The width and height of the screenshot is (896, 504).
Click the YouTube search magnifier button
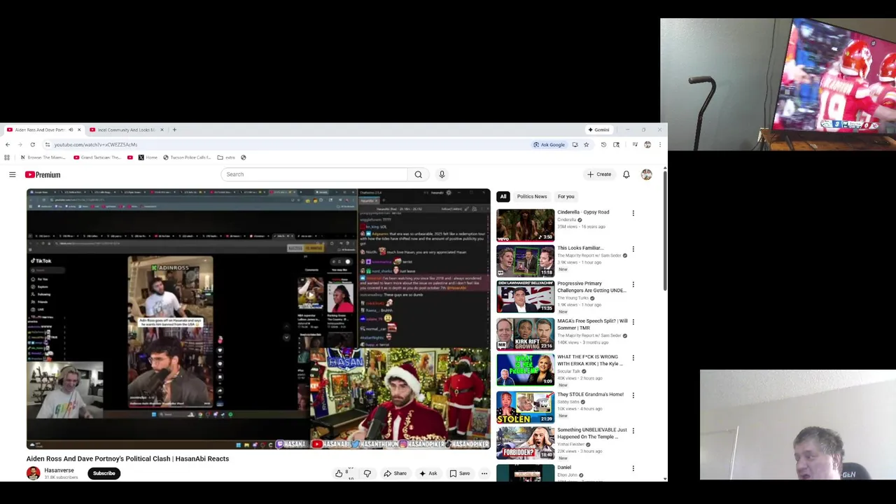pyautogui.click(x=418, y=174)
